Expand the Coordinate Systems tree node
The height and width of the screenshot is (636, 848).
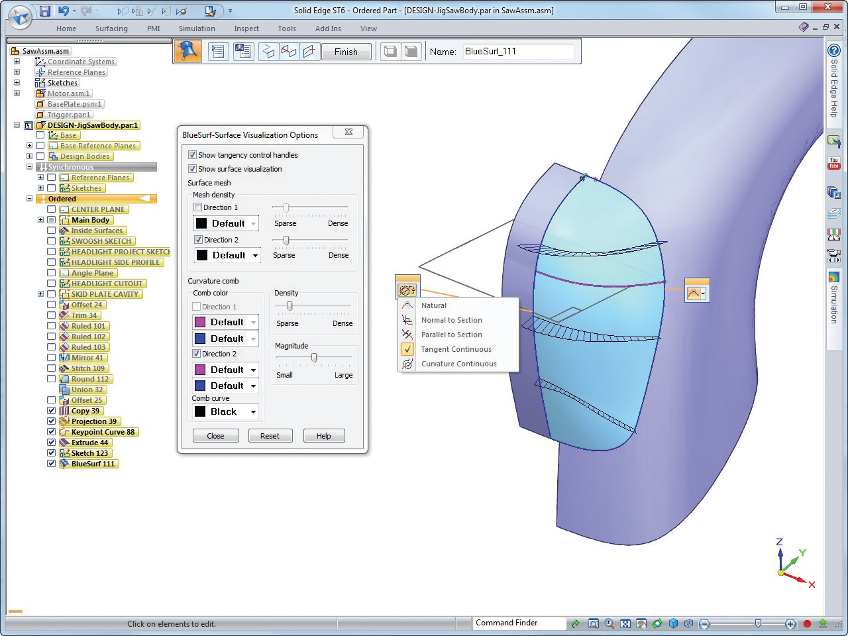(x=17, y=62)
